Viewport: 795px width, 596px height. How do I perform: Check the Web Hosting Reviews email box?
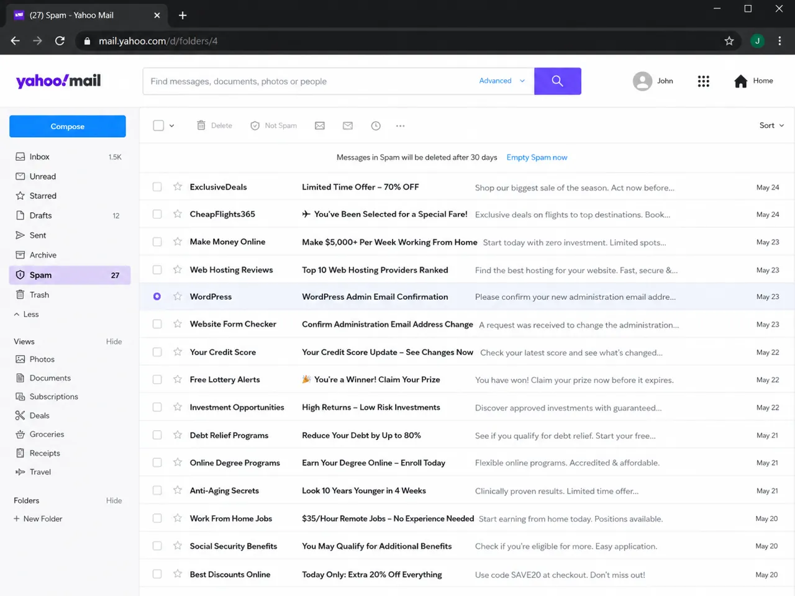tap(157, 270)
